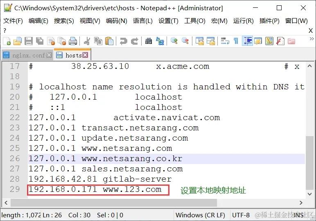This screenshot has width=316, height=221.
Task: Switch to the nginx.conf tab
Action: coord(28,55)
